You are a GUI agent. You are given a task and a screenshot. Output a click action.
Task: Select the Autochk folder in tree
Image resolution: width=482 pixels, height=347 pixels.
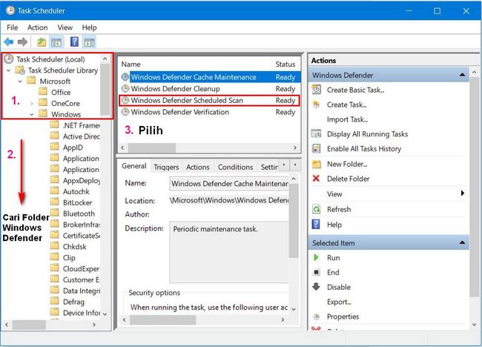[76, 192]
